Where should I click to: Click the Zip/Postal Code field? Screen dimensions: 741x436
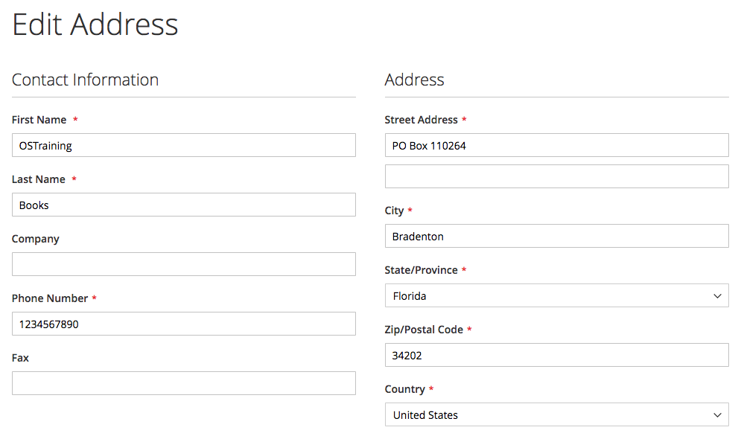click(x=556, y=355)
